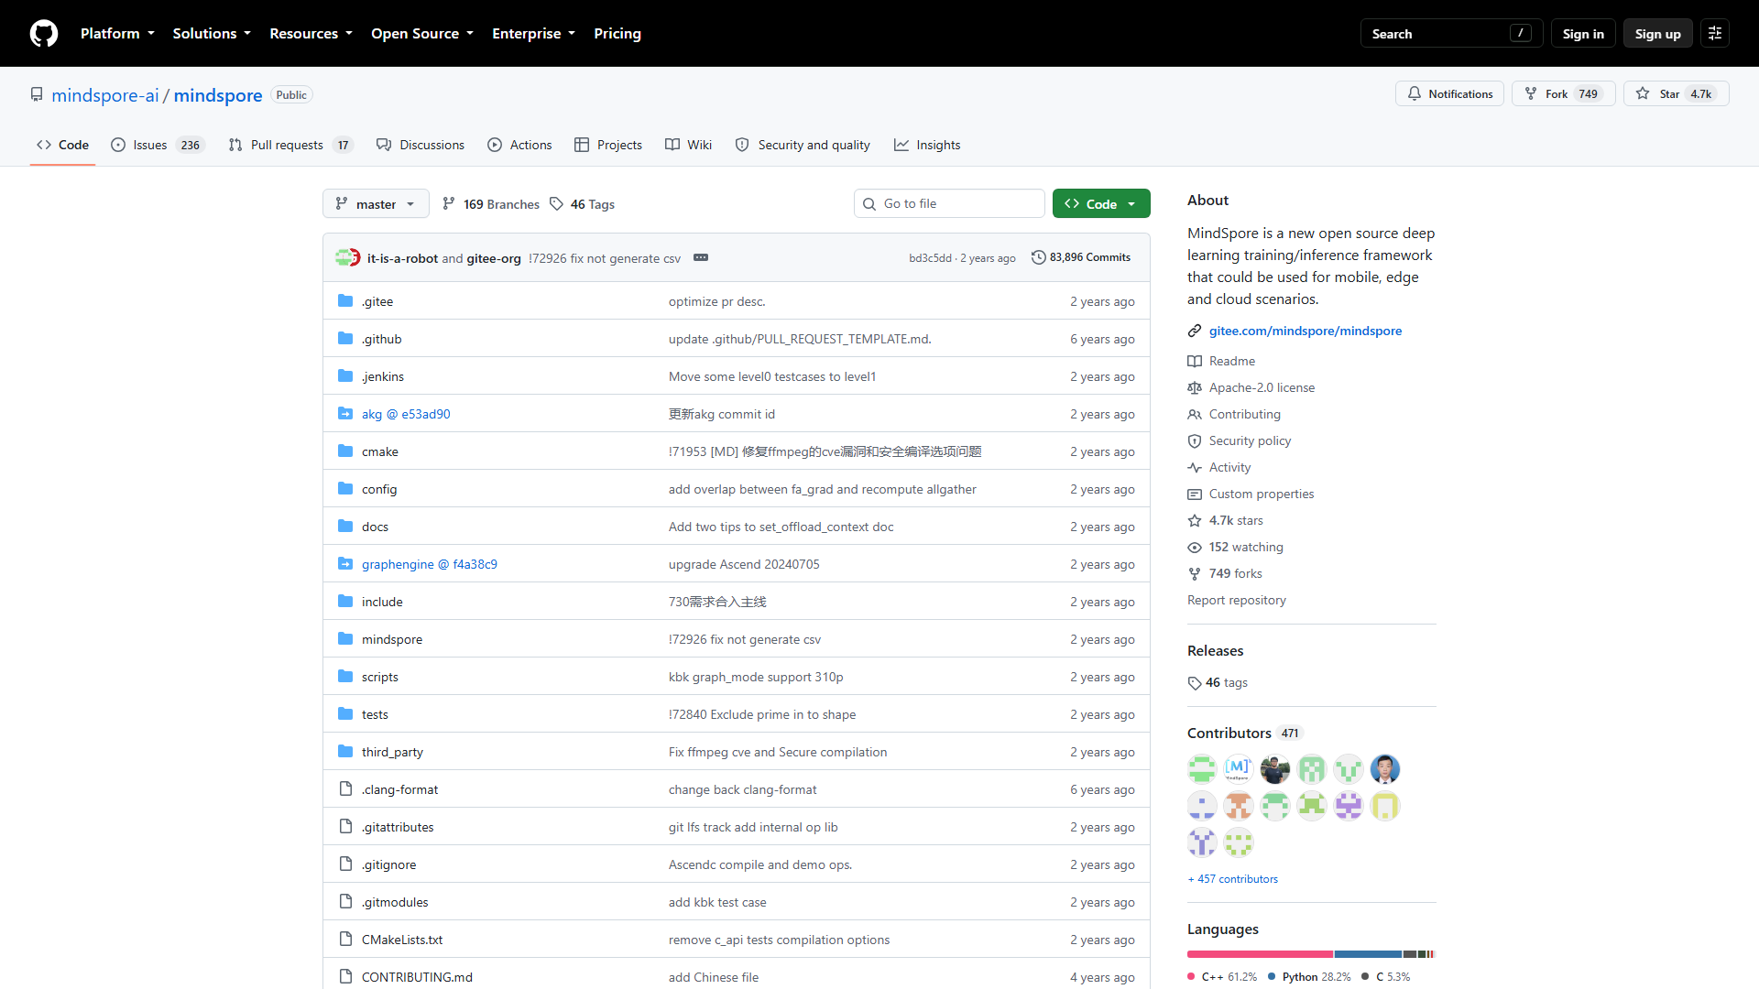Screen dimensions: 1759x989
Task: Open the Discussions tab
Action: [421, 145]
